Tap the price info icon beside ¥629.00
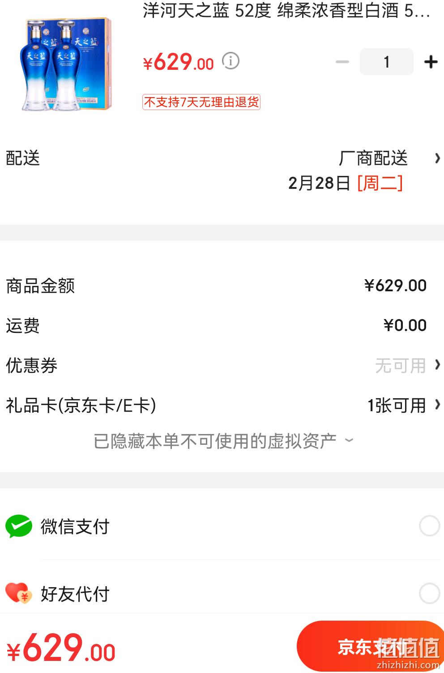 (231, 61)
